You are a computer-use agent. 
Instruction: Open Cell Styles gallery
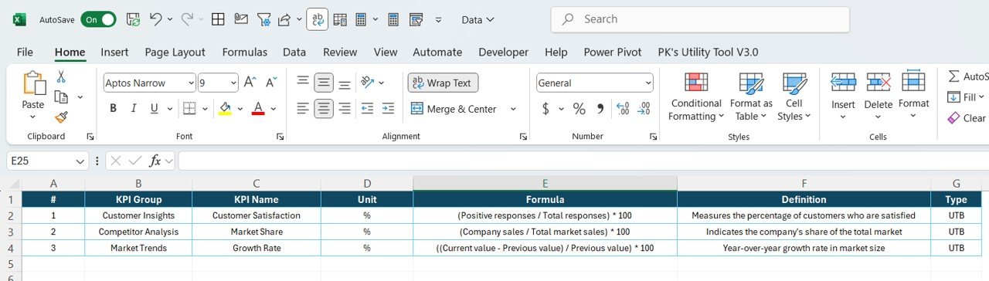click(x=794, y=96)
